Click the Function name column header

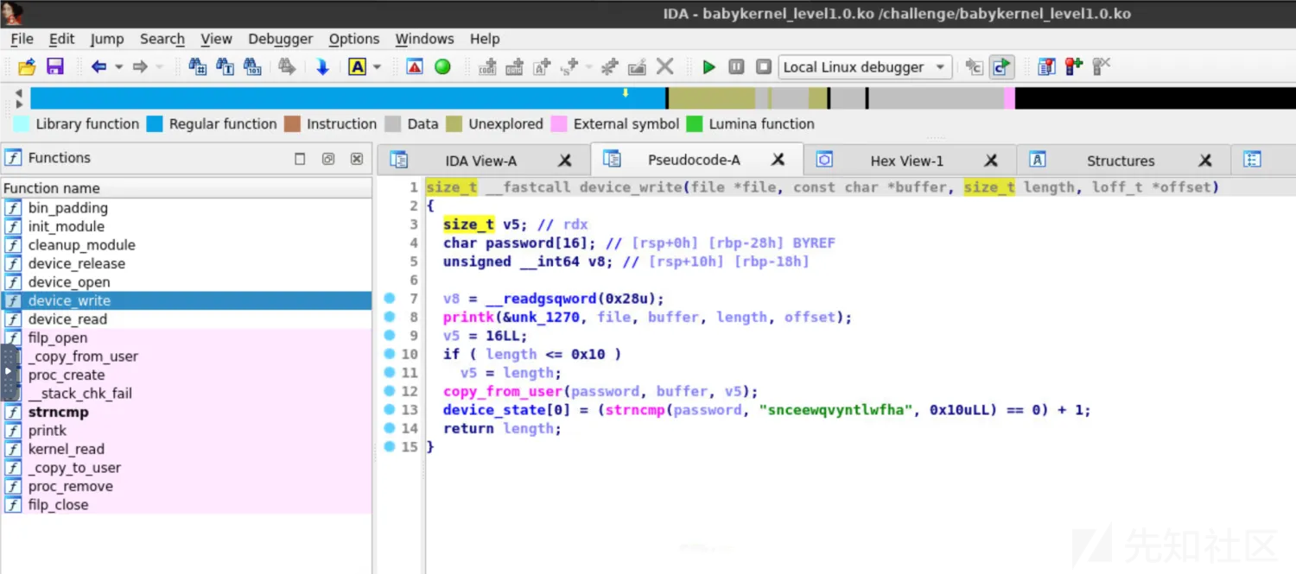(x=186, y=188)
